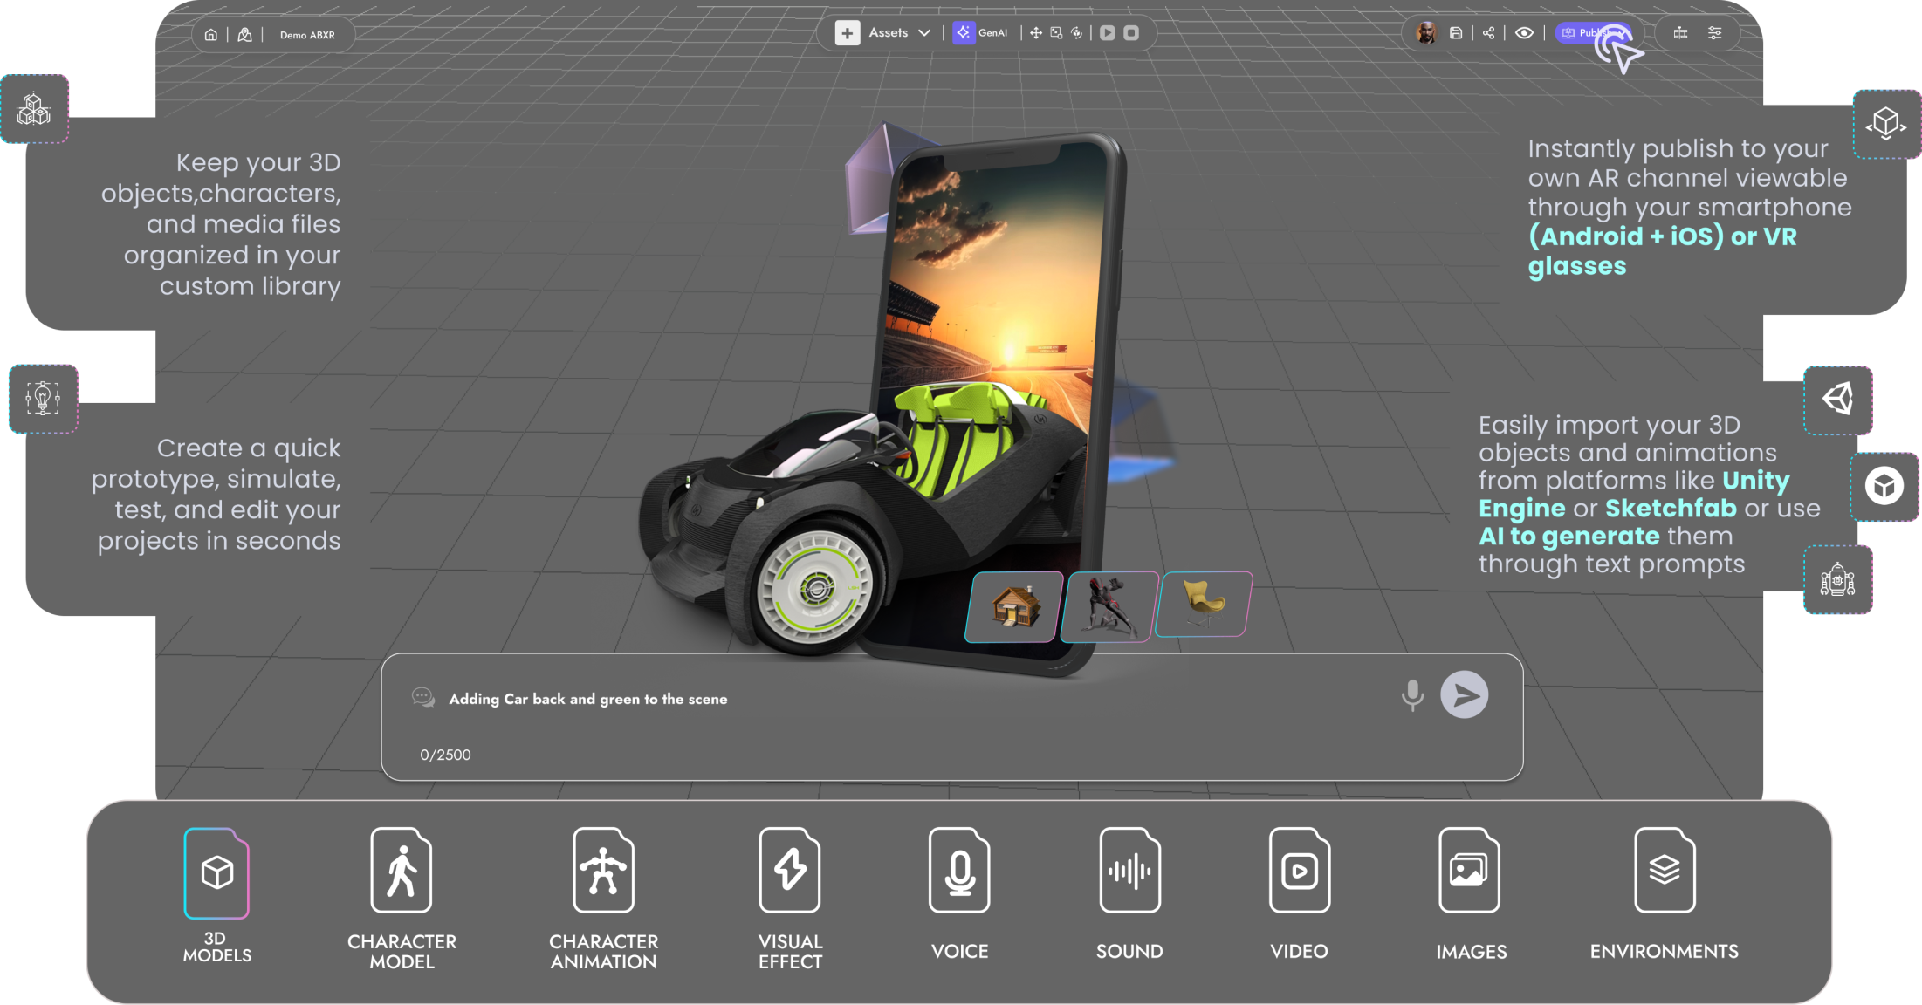Click the microphone icon in the prompt box
The width and height of the screenshot is (1922, 1005).
pyautogui.click(x=1412, y=695)
